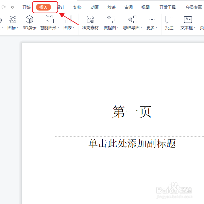Switch to the 开始 tab
Image resolution: width=204 pixels, height=204 pixels.
(x=27, y=7)
